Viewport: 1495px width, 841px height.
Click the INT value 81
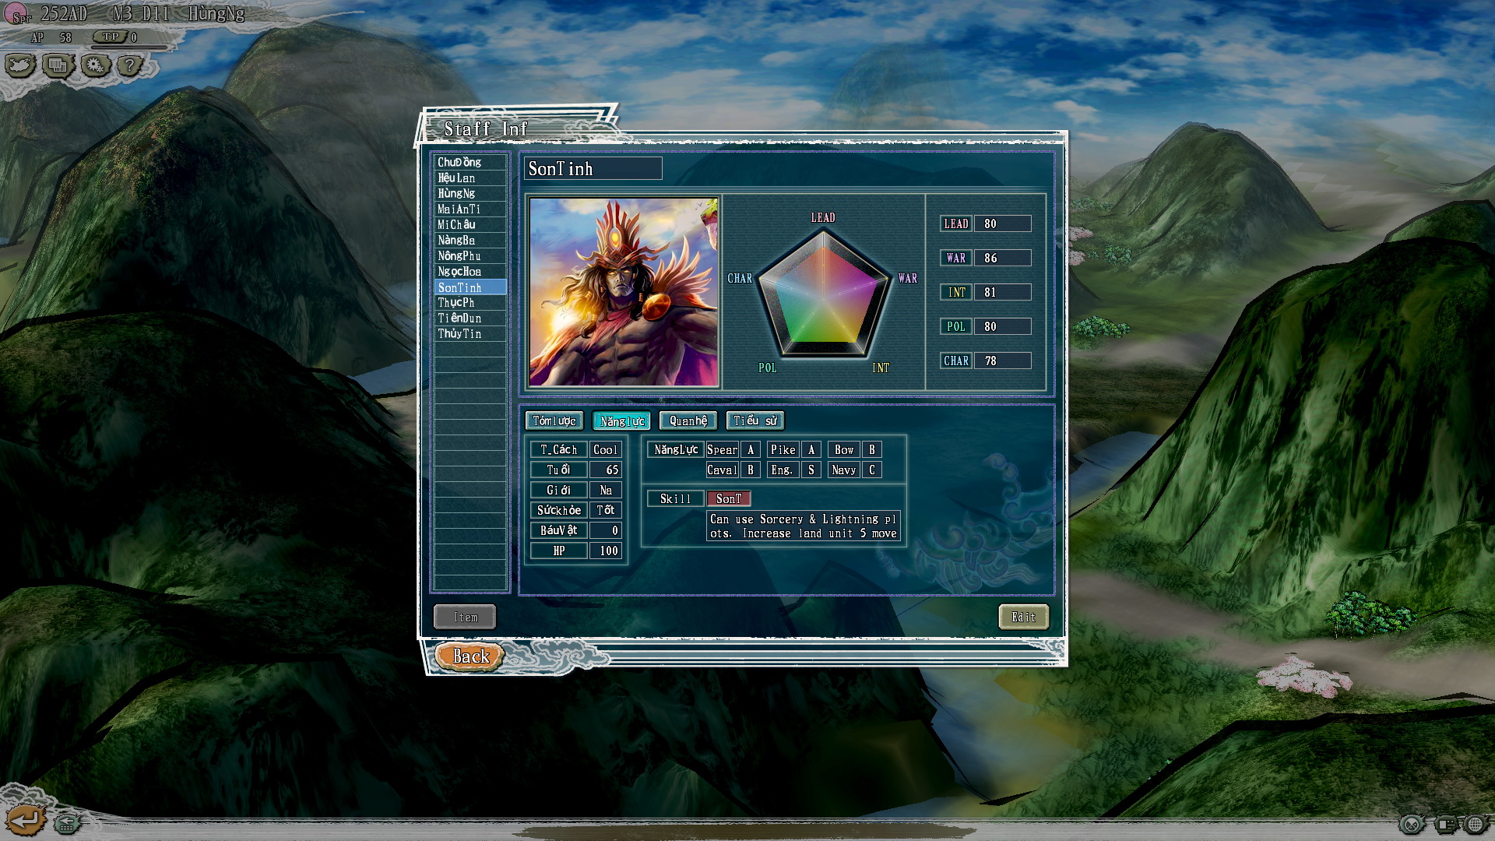[x=1003, y=292]
